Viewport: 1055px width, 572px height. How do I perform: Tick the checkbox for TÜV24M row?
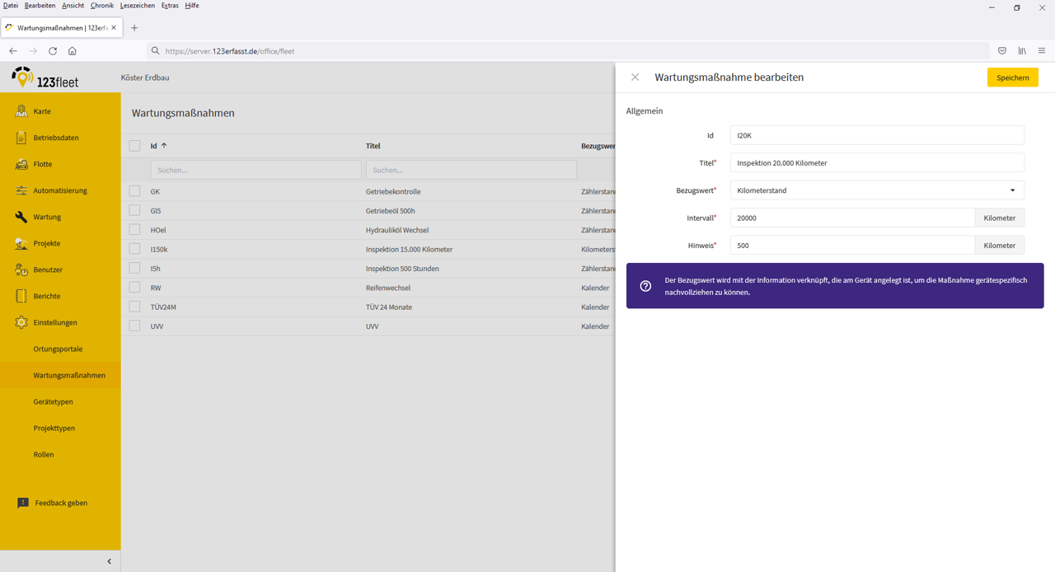click(x=134, y=307)
